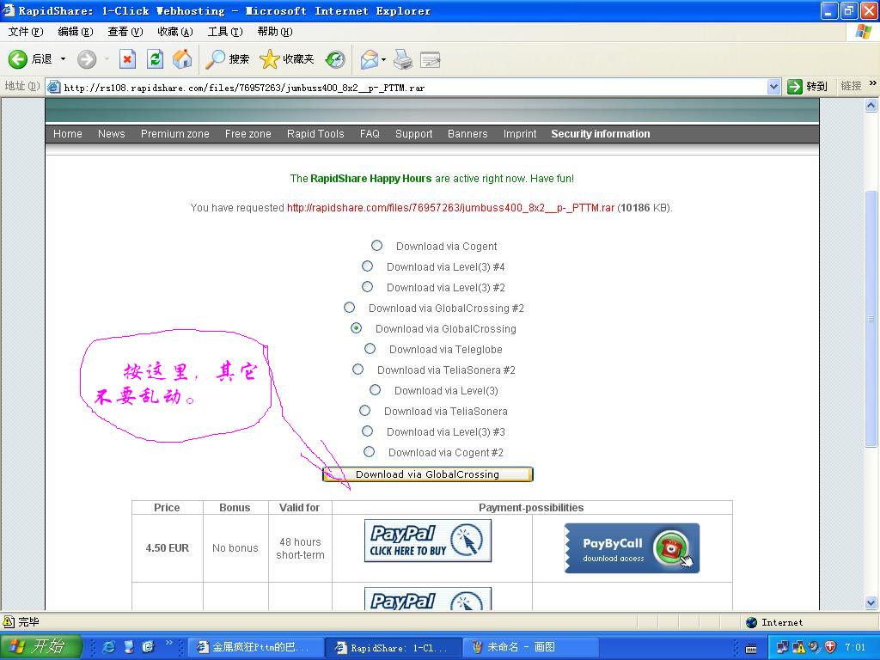Click the PayPal Click Here To Buy image for 4.50 EUR

pos(428,540)
